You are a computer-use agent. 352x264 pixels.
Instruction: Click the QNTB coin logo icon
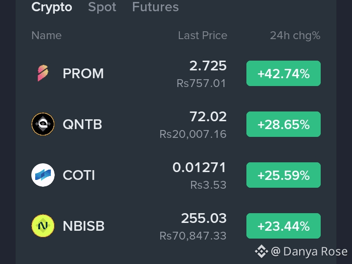[x=43, y=124]
